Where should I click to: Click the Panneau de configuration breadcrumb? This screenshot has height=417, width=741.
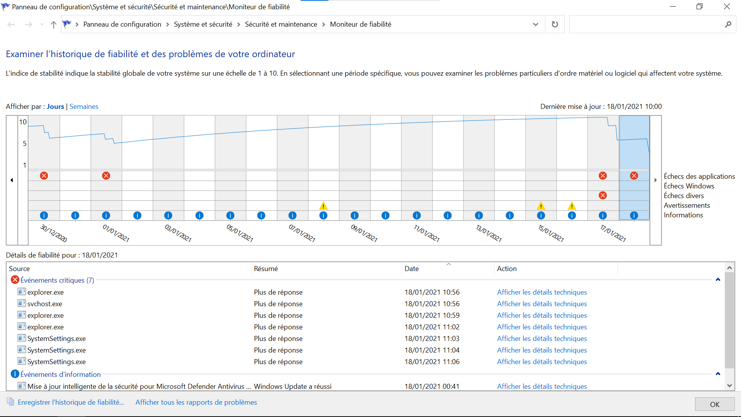click(x=122, y=24)
